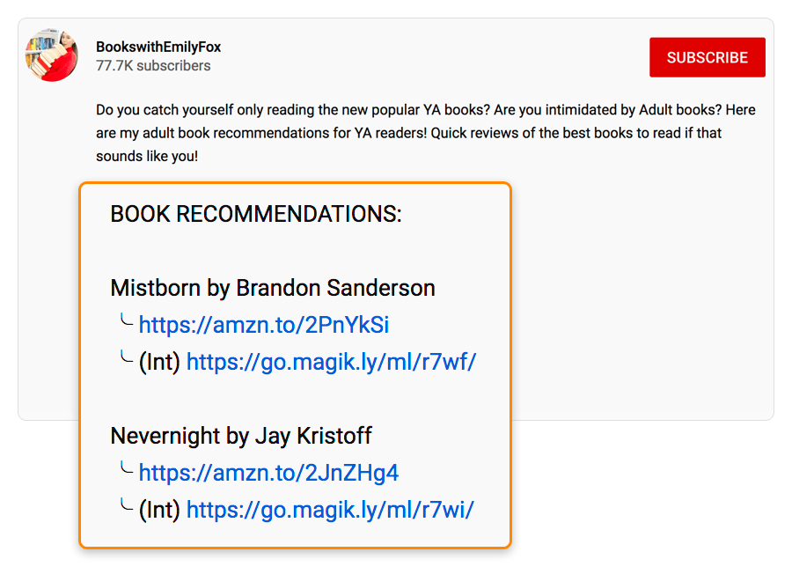Click the BookswithEmilyFox channel avatar
The image size is (792, 574).
coord(52,55)
